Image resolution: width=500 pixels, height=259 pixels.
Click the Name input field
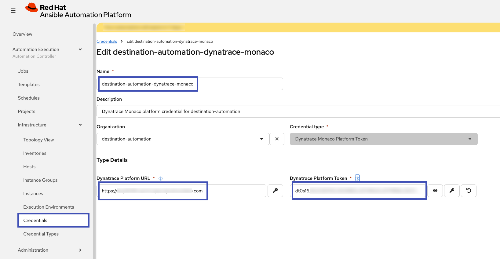(190, 84)
